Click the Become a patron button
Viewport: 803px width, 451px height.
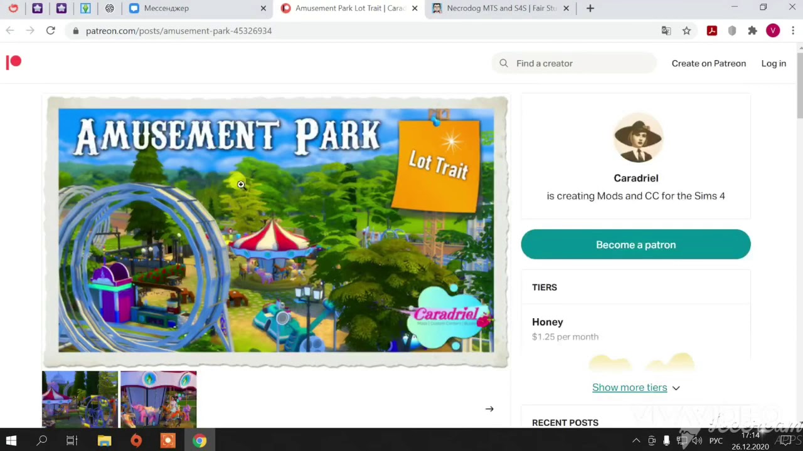(635, 244)
